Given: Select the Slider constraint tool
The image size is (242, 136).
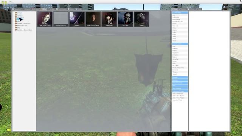Looking at the screenshot, I should click(180, 37).
